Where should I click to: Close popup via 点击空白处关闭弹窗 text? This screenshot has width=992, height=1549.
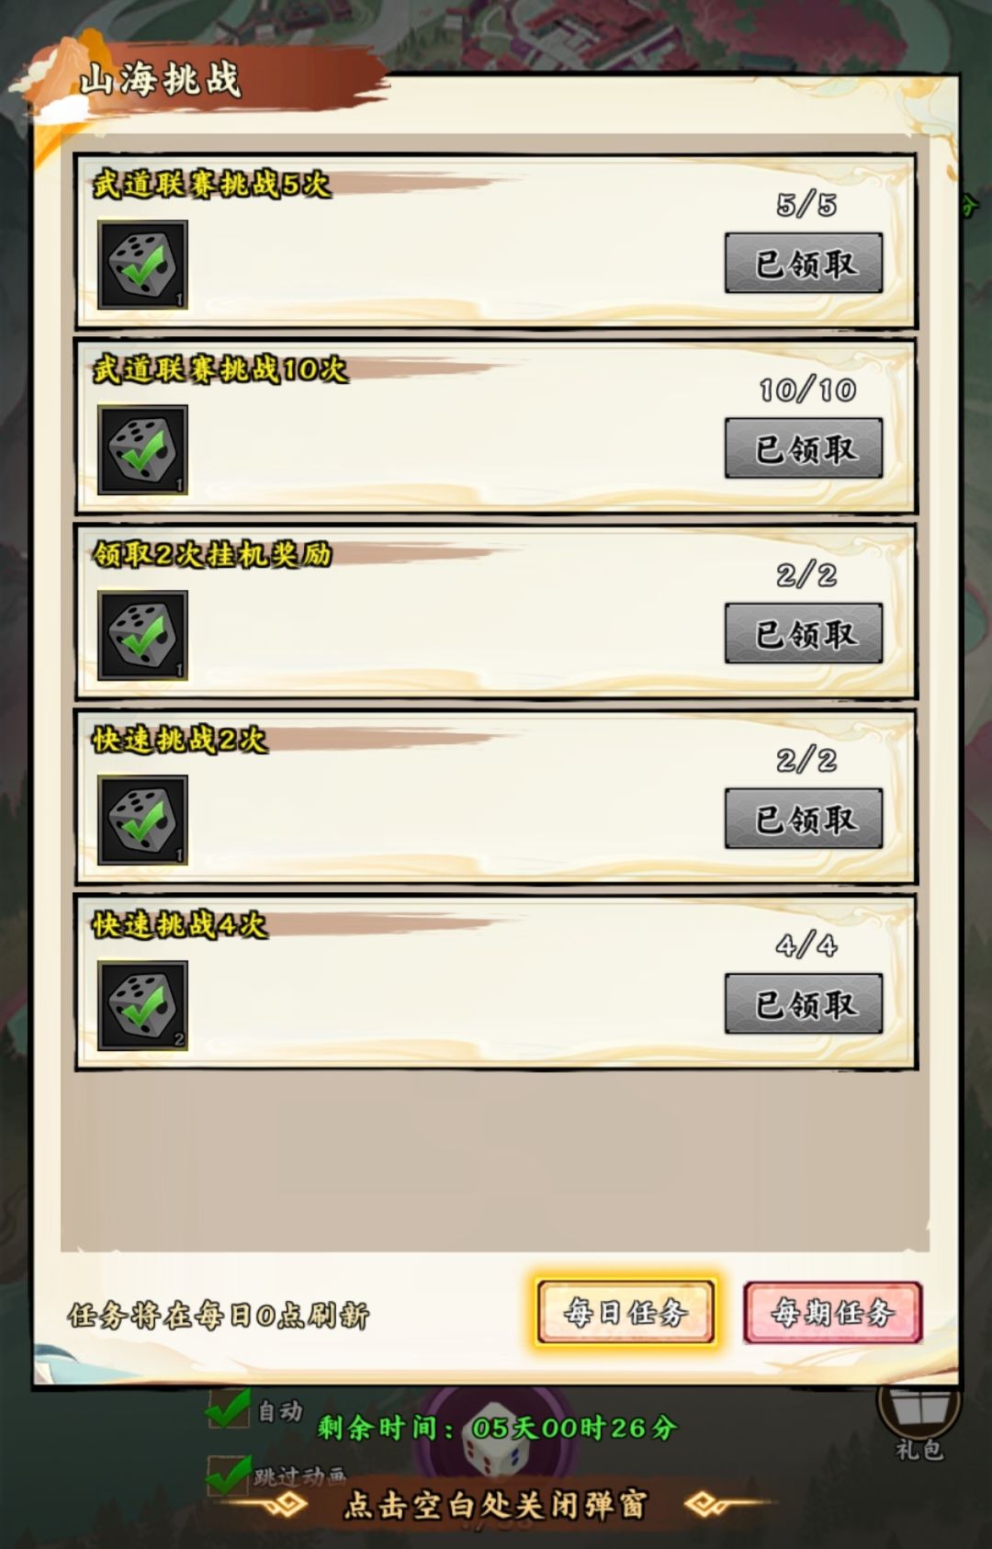[x=496, y=1505]
